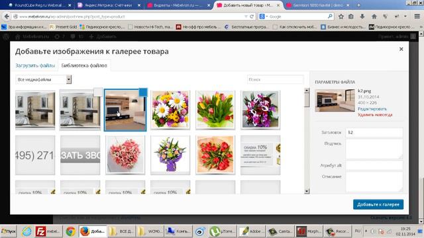Click the blue add to gallery button

378,204
